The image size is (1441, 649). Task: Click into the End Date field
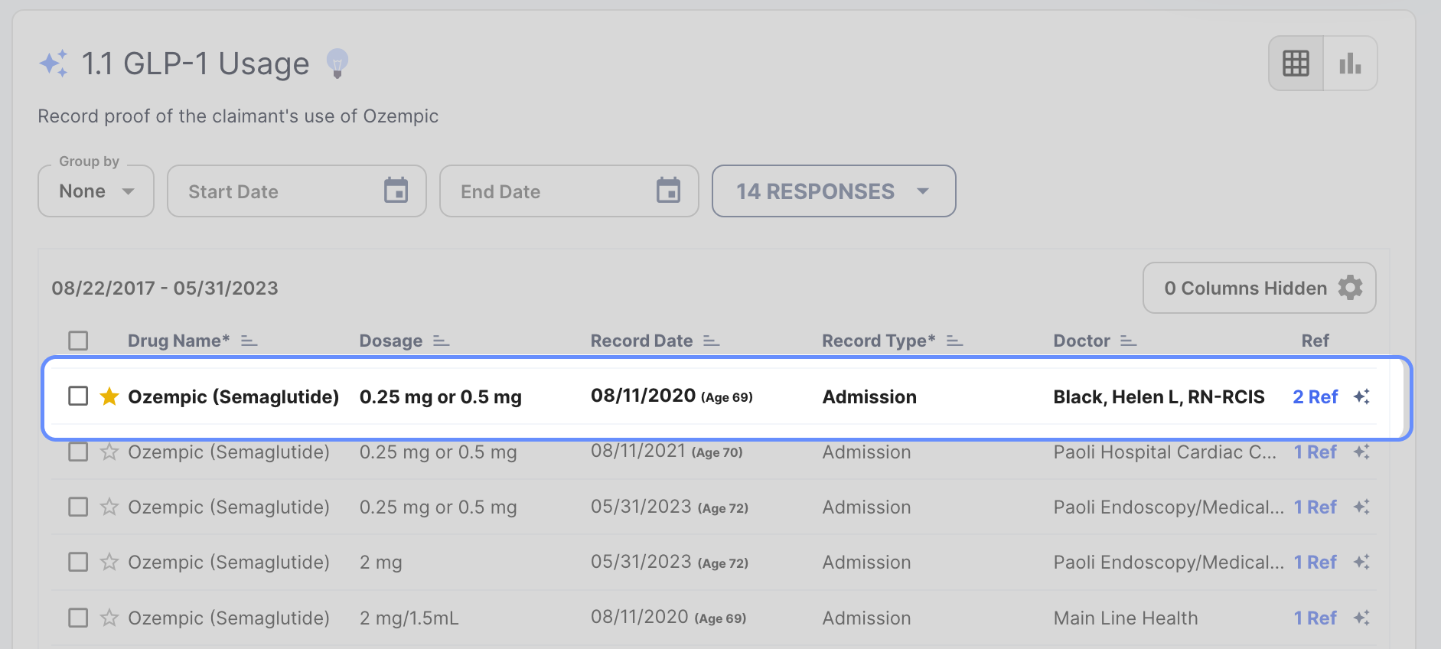569,191
